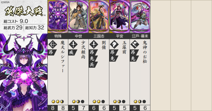The width and height of the screenshot is (212, 111).
Task: Select the 疾 trait badge on 少弐頼尚
Action: (73, 52)
